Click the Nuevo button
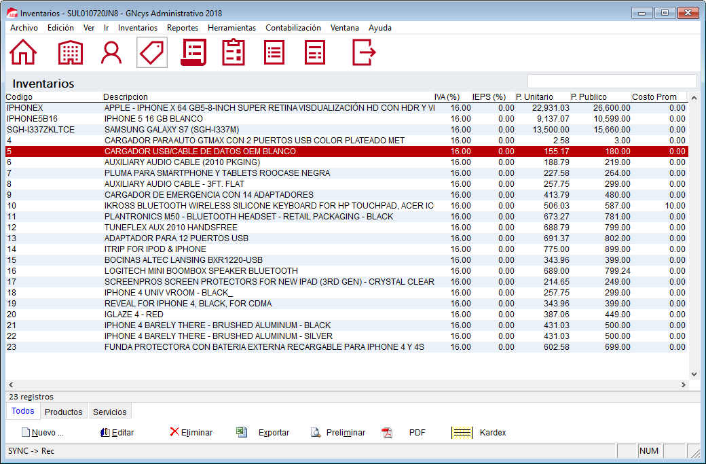The image size is (706, 464). point(42,433)
